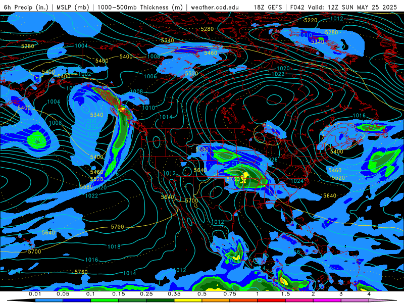Screen dimensions: 404x303
Task: Click the "MSLP (mb)" title label
Action: pos(73,7)
